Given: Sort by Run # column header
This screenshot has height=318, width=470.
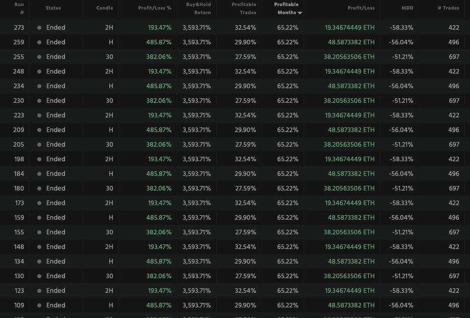Looking at the screenshot, I should click(x=20, y=9).
